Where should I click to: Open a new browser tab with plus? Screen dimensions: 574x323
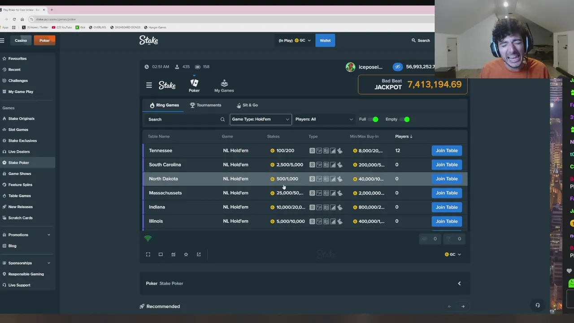(x=52, y=9)
